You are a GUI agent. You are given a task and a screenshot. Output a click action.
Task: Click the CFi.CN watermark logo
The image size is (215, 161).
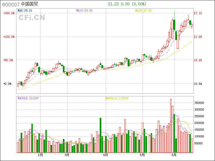(x=32, y=18)
